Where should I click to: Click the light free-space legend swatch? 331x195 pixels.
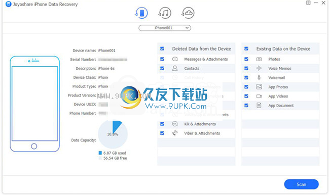(x=100, y=158)
